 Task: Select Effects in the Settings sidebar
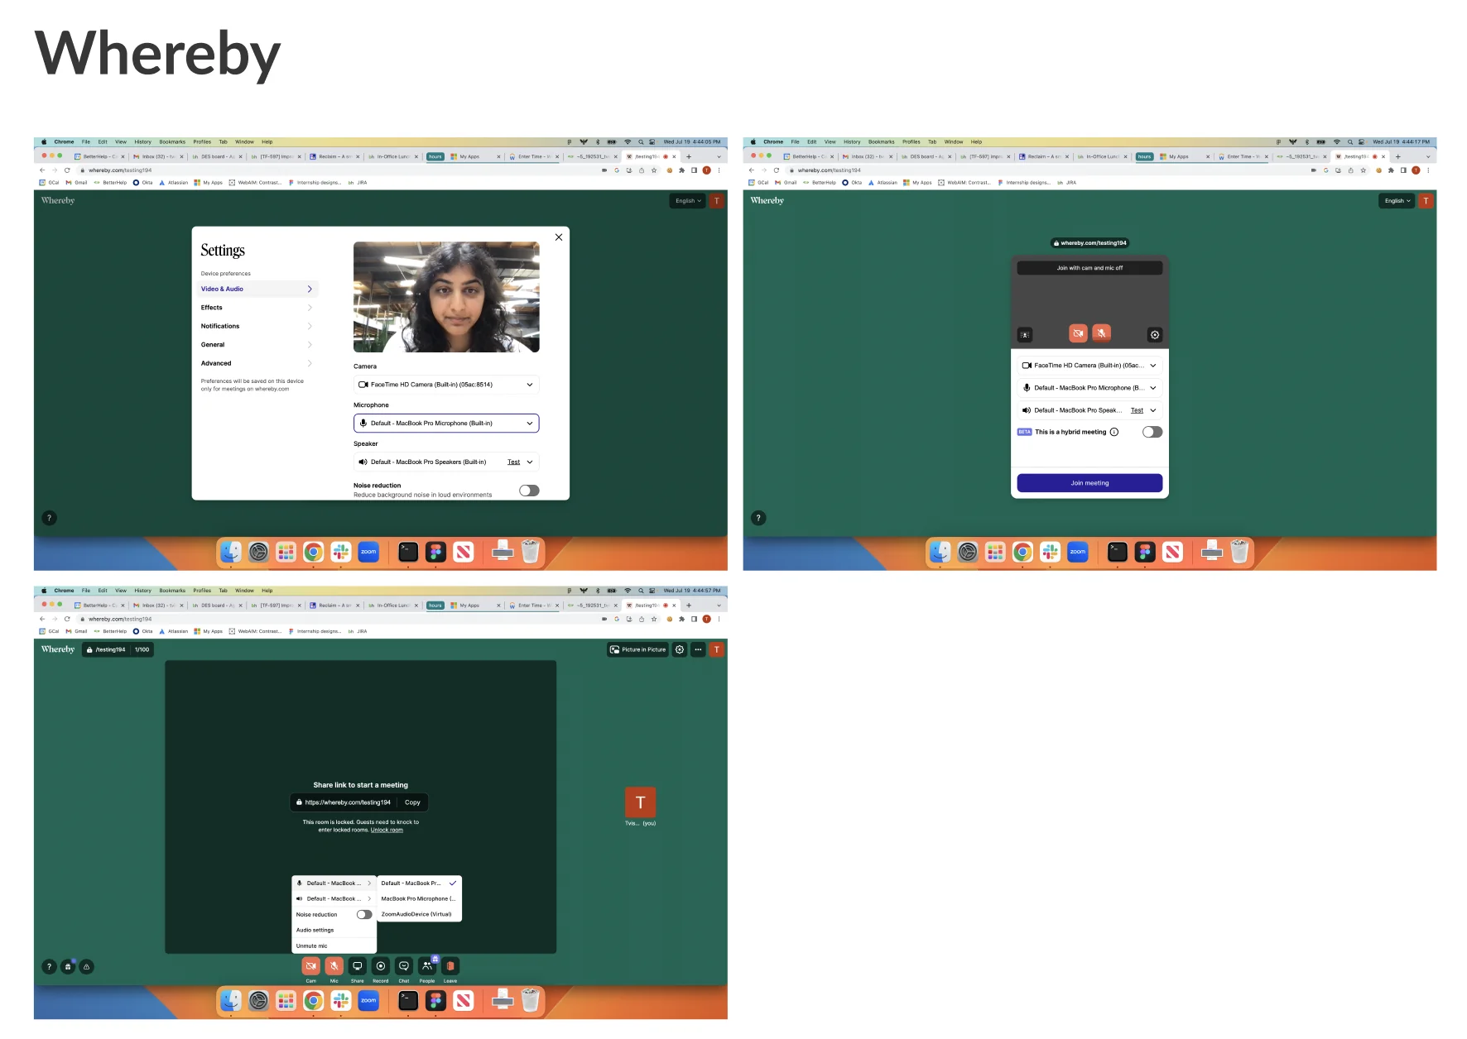257,308
